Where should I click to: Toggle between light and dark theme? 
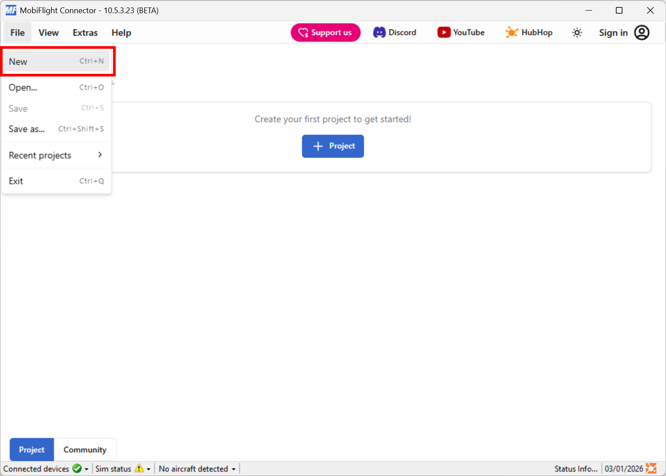(577, 32)
